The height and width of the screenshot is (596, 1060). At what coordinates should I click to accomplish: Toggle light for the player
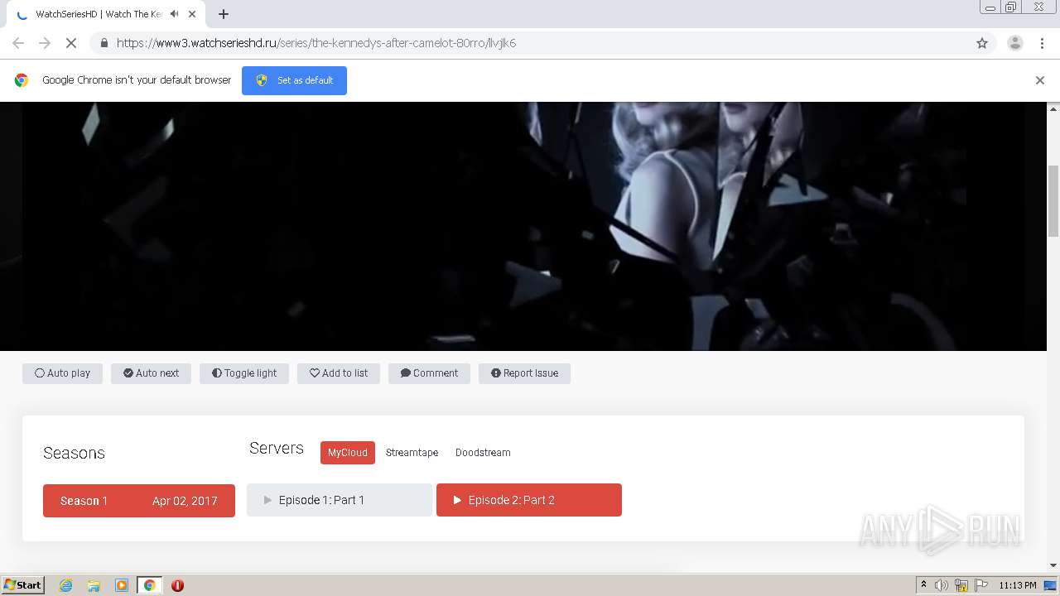click(244, 373)
